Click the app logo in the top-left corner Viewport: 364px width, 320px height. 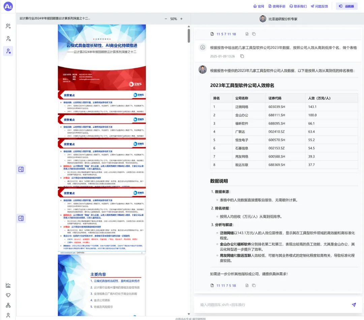coord(8,6)
